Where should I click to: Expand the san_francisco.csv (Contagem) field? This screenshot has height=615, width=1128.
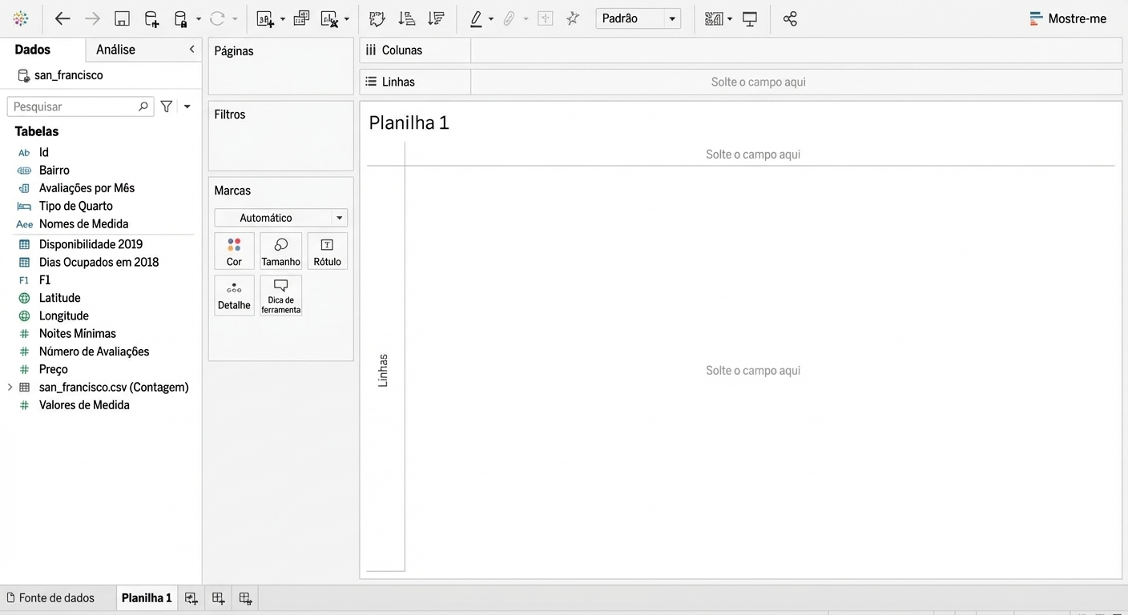10,388
